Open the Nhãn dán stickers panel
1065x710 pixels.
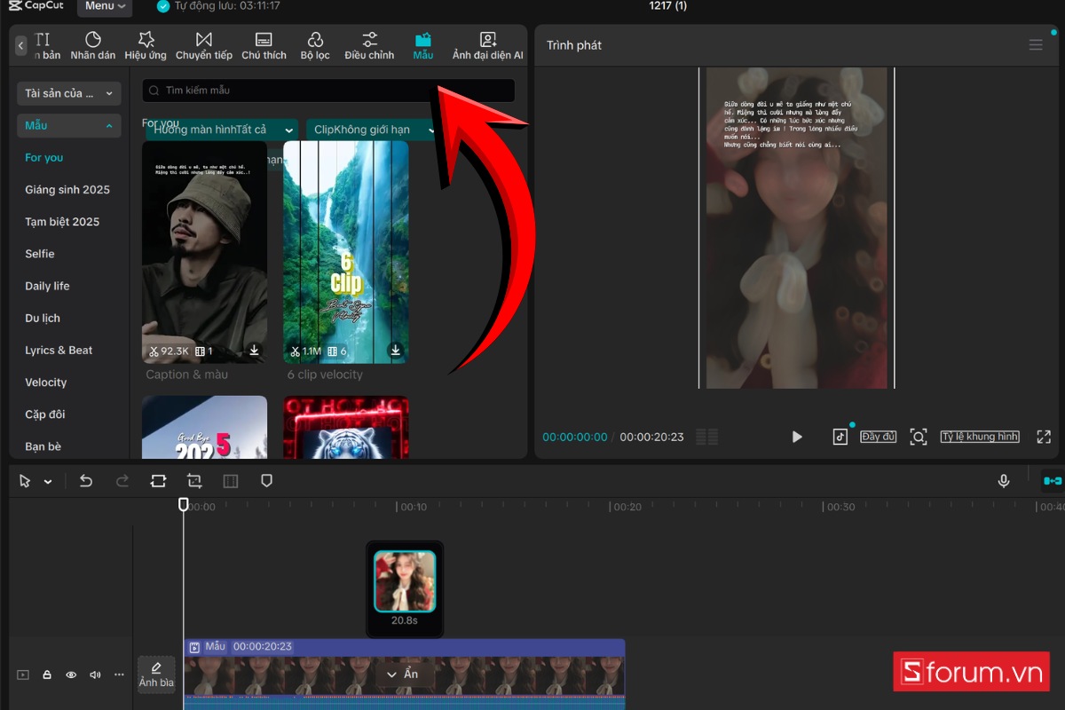(93, 45)
